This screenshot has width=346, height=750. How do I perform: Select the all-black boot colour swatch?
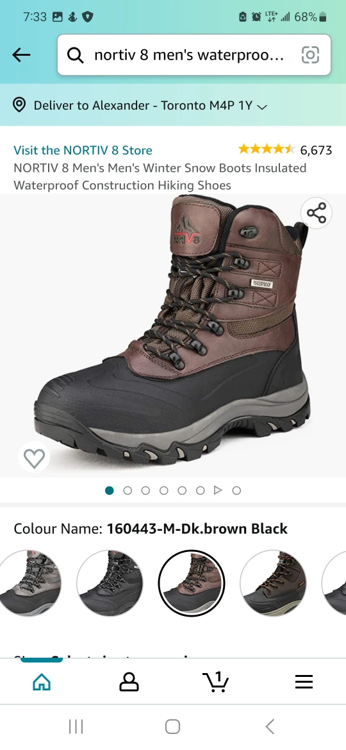[110, 583]
